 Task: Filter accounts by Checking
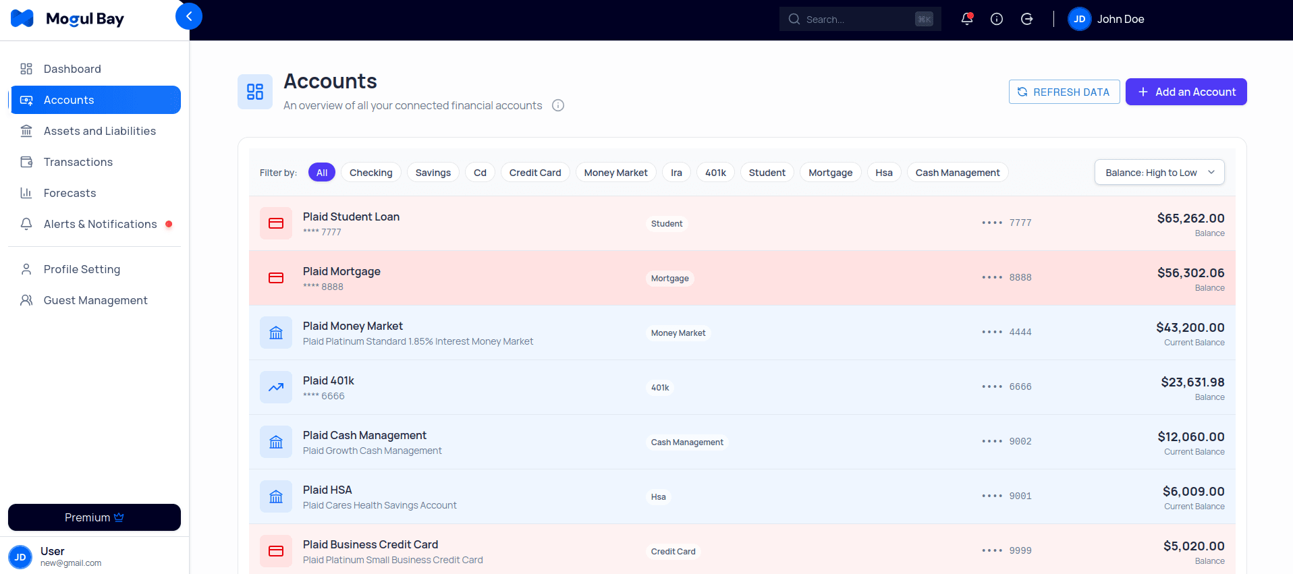point(371,173)
